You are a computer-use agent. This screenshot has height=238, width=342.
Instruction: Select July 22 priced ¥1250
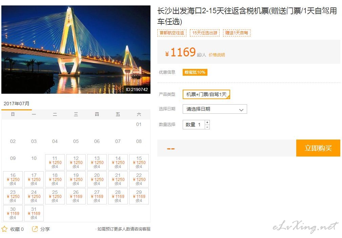click(x=139, y=179)
